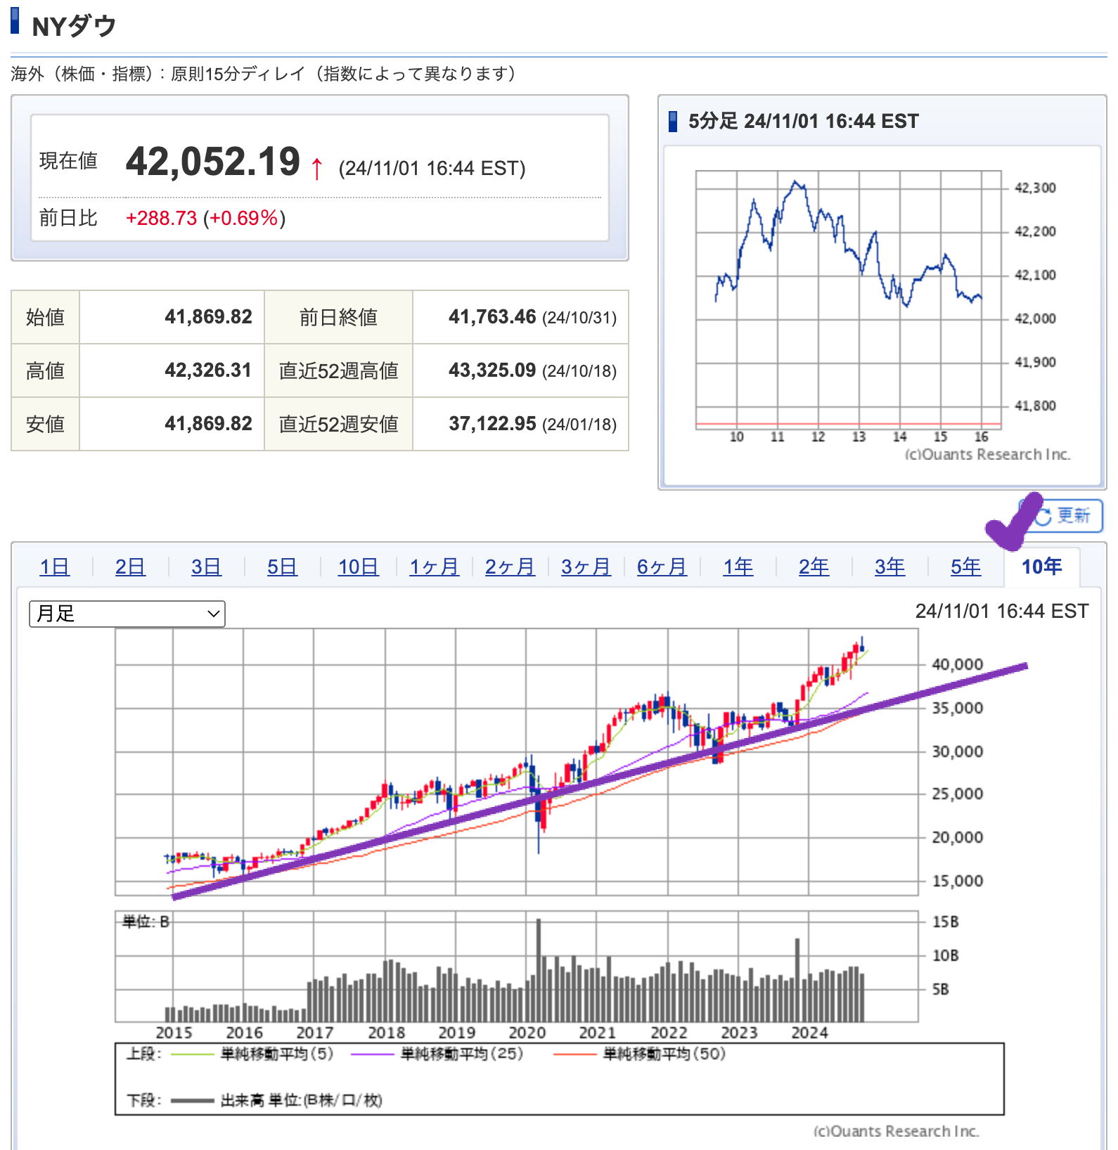The height and width of the screenshot is (1150, 1118).
Task: View the 3年 chart range
Action: (889, 567)
